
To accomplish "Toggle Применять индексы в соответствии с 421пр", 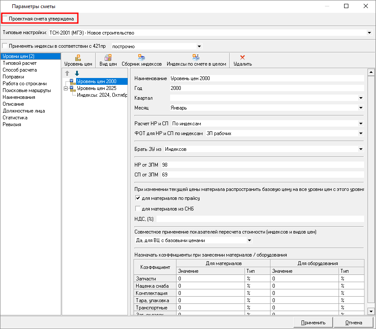I will pos(5,46).
